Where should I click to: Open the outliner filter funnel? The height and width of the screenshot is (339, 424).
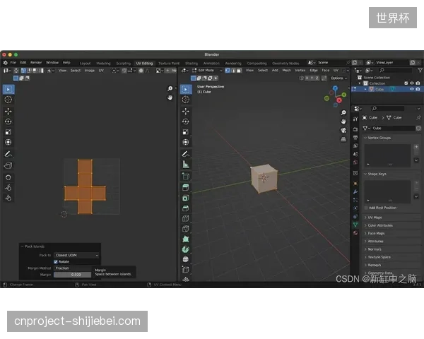pyautogui.click(x=420, y=71)
